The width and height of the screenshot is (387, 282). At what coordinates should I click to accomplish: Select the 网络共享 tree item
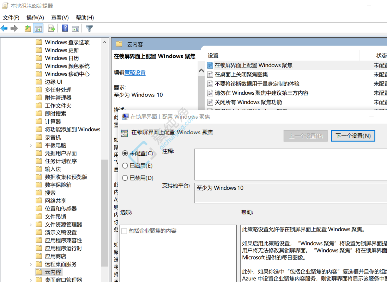click(55, 201)
